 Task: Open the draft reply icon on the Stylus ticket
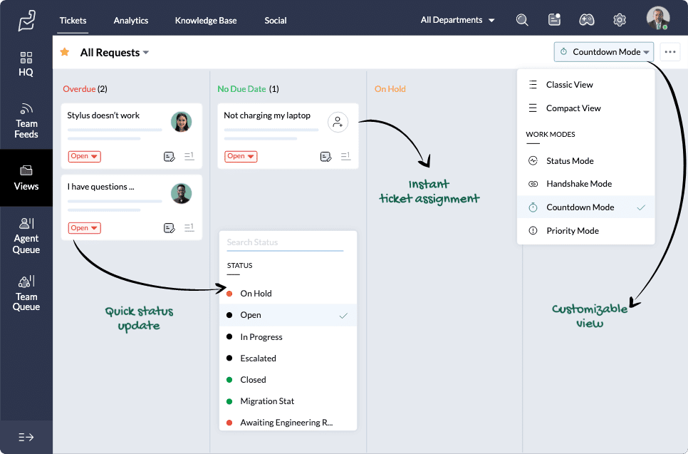pos(171,156)
